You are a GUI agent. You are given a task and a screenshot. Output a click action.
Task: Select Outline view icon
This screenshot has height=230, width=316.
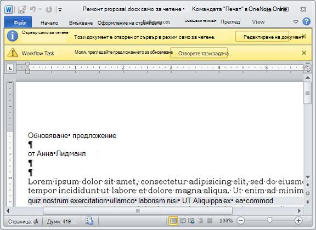(200, 221)
